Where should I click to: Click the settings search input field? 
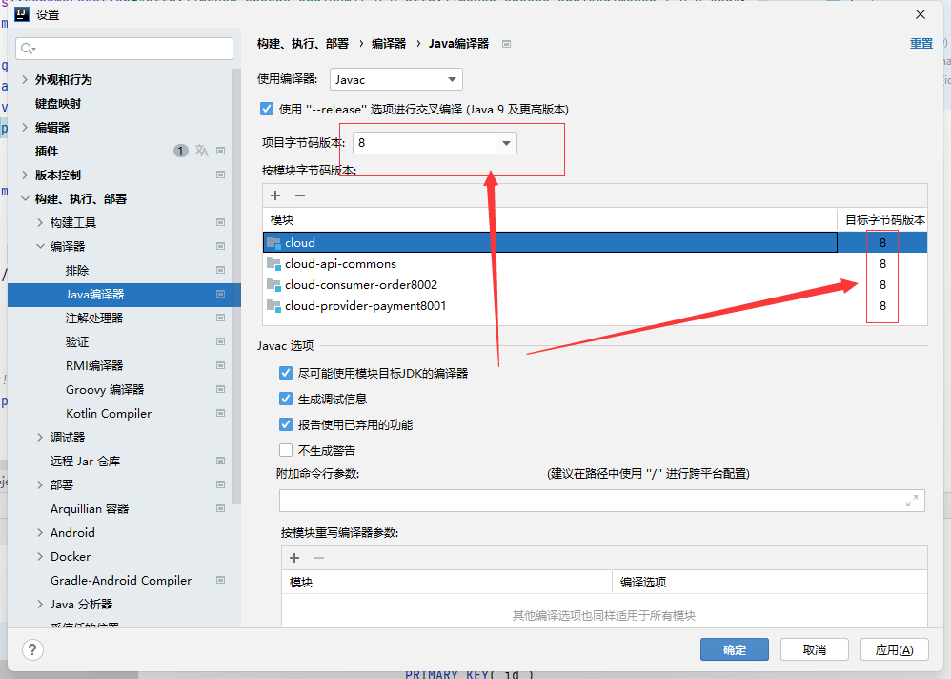pyautogui.click(x=126, y=49)
